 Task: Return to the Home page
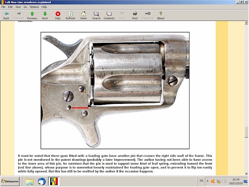tap(83, 16)
